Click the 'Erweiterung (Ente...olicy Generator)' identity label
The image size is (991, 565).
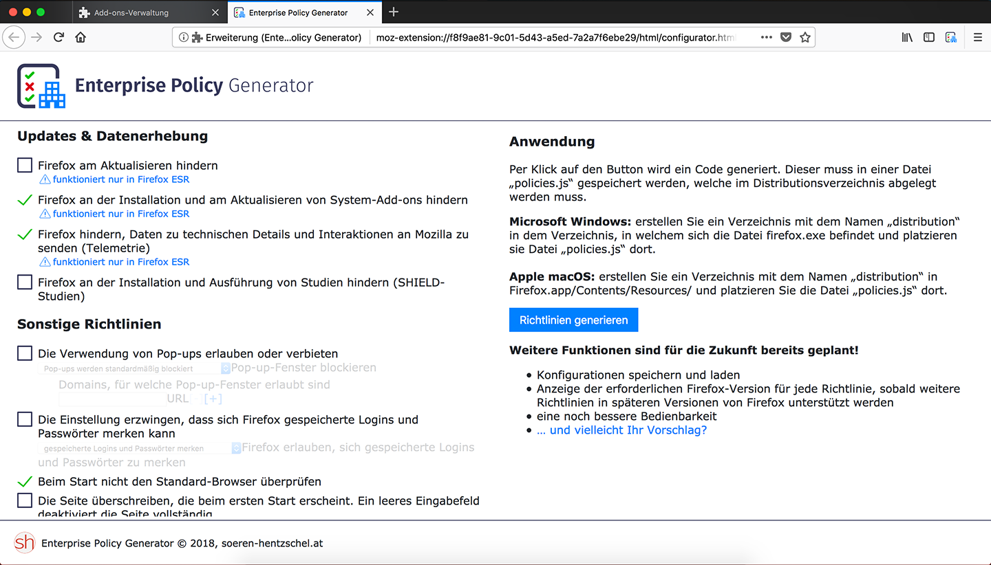coord(284,38)
